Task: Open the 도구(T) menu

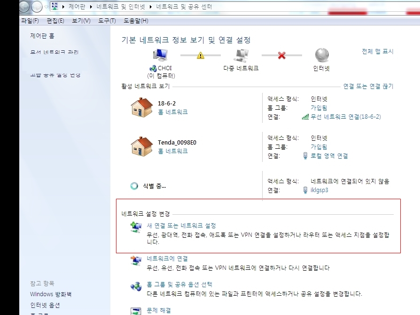Action: point(107,21)
